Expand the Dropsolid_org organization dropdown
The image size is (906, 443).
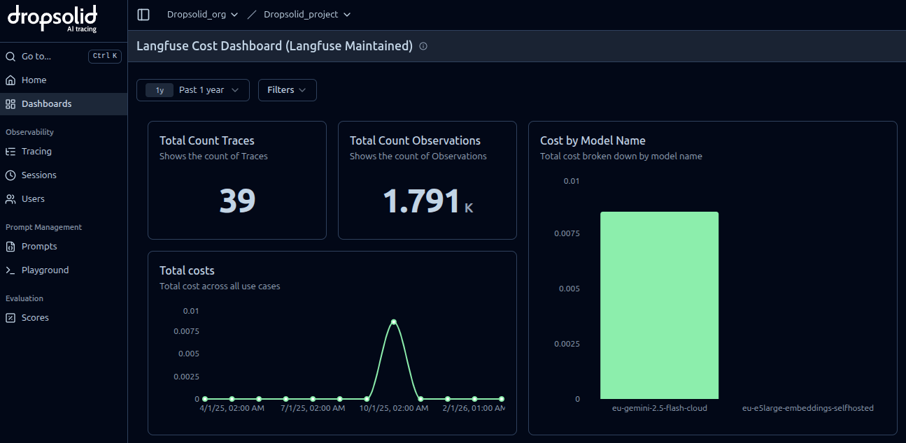[x=202, y=15]
